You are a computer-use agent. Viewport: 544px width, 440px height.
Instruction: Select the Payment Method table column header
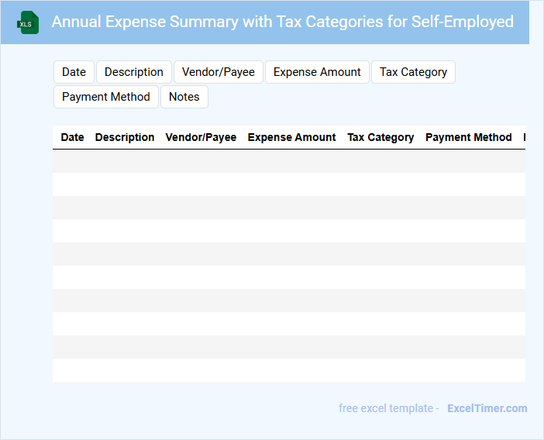pyautogui.click(x=468, y=137)
